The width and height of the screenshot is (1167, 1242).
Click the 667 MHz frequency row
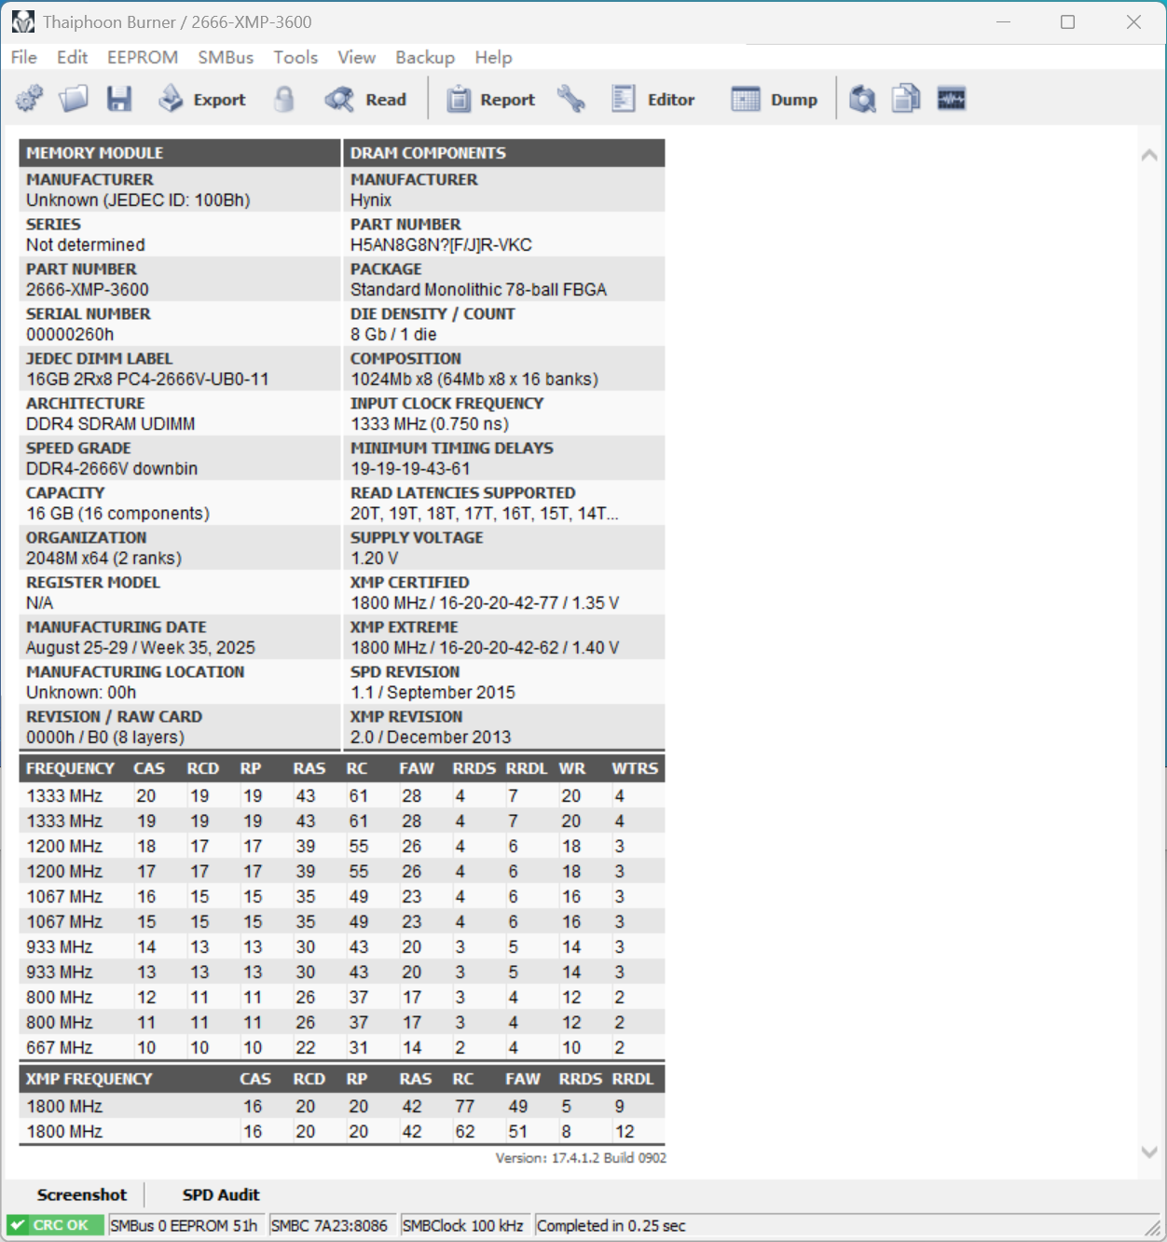pyautogui.click(x=342, y=1048)
